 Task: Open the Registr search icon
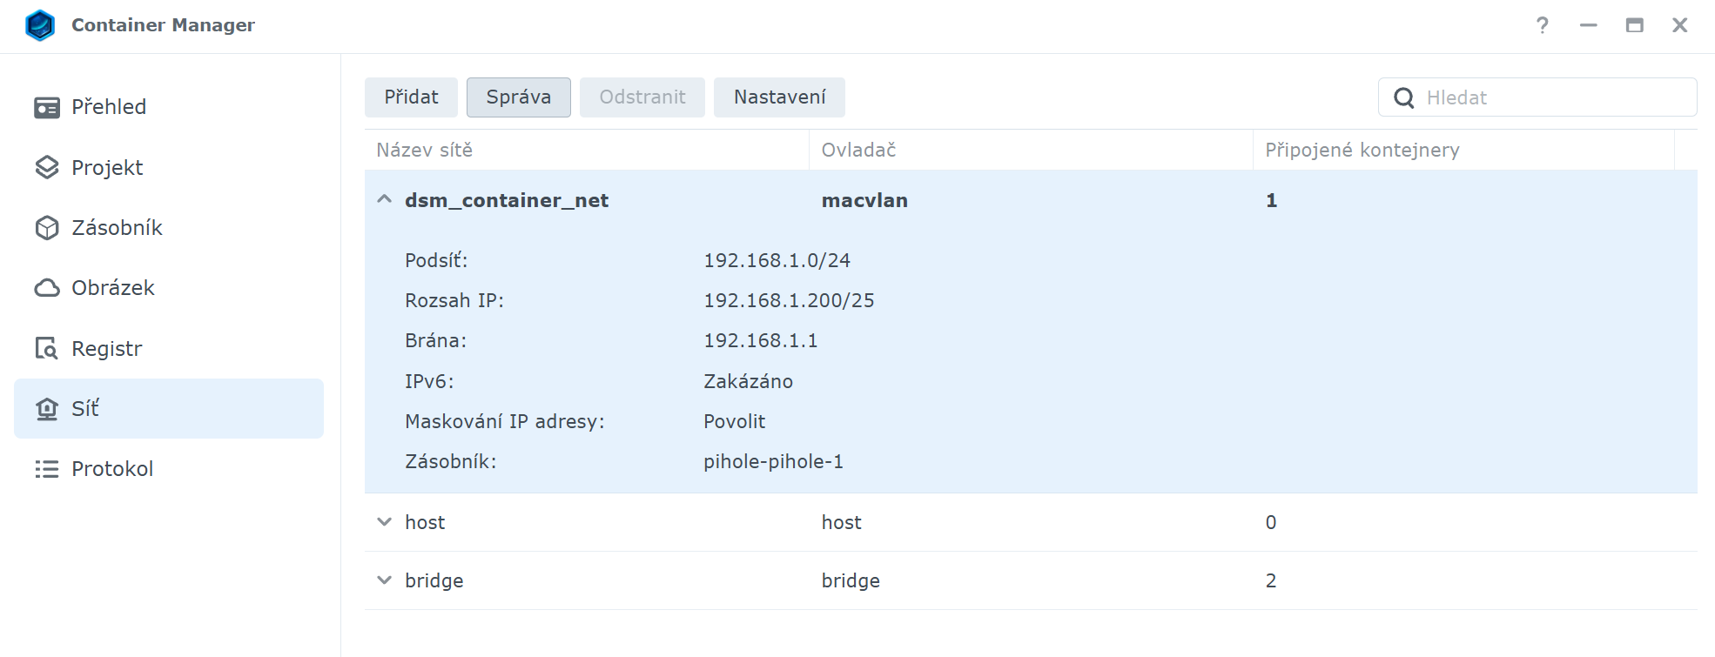point(47,348)
